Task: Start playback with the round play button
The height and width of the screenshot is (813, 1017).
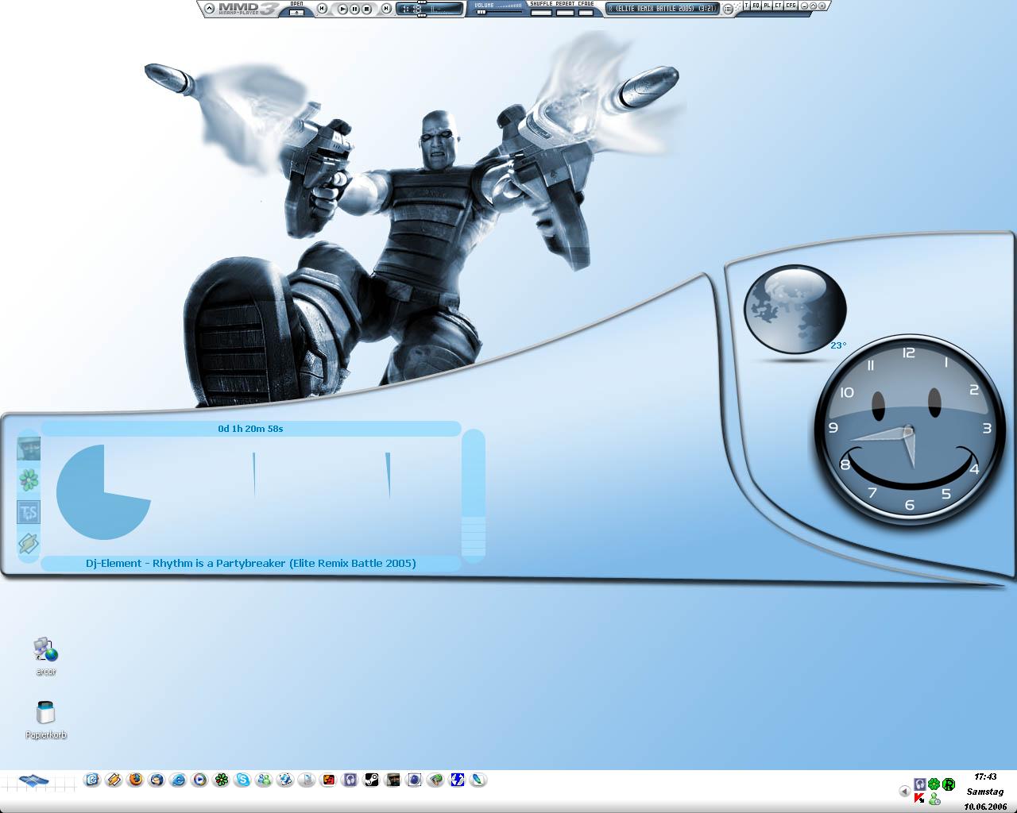Action: tap(342, 9)
